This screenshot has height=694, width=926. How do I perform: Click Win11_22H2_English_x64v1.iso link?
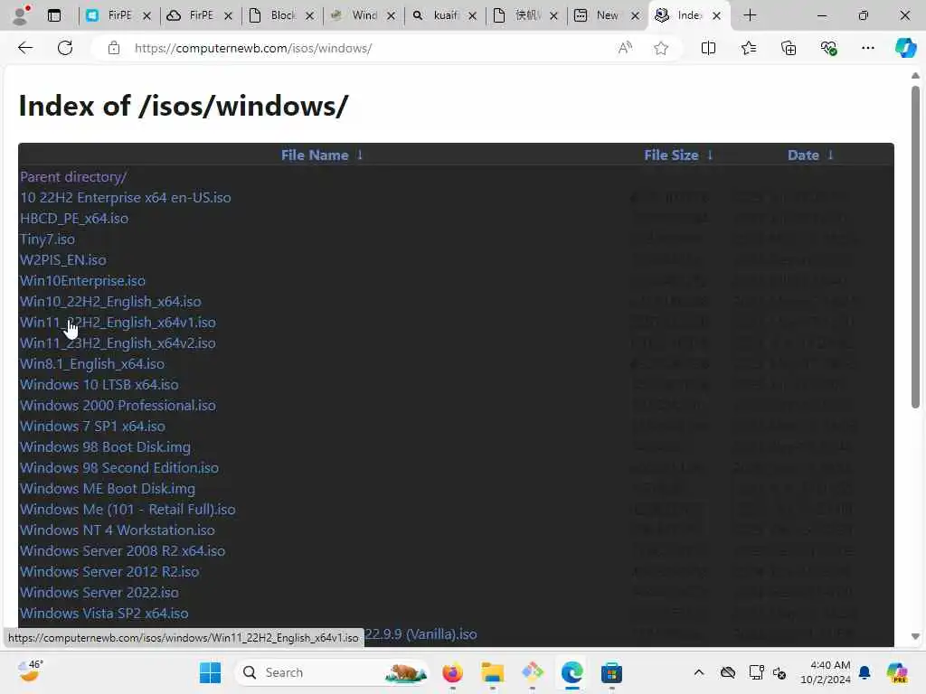coord(118,323)
